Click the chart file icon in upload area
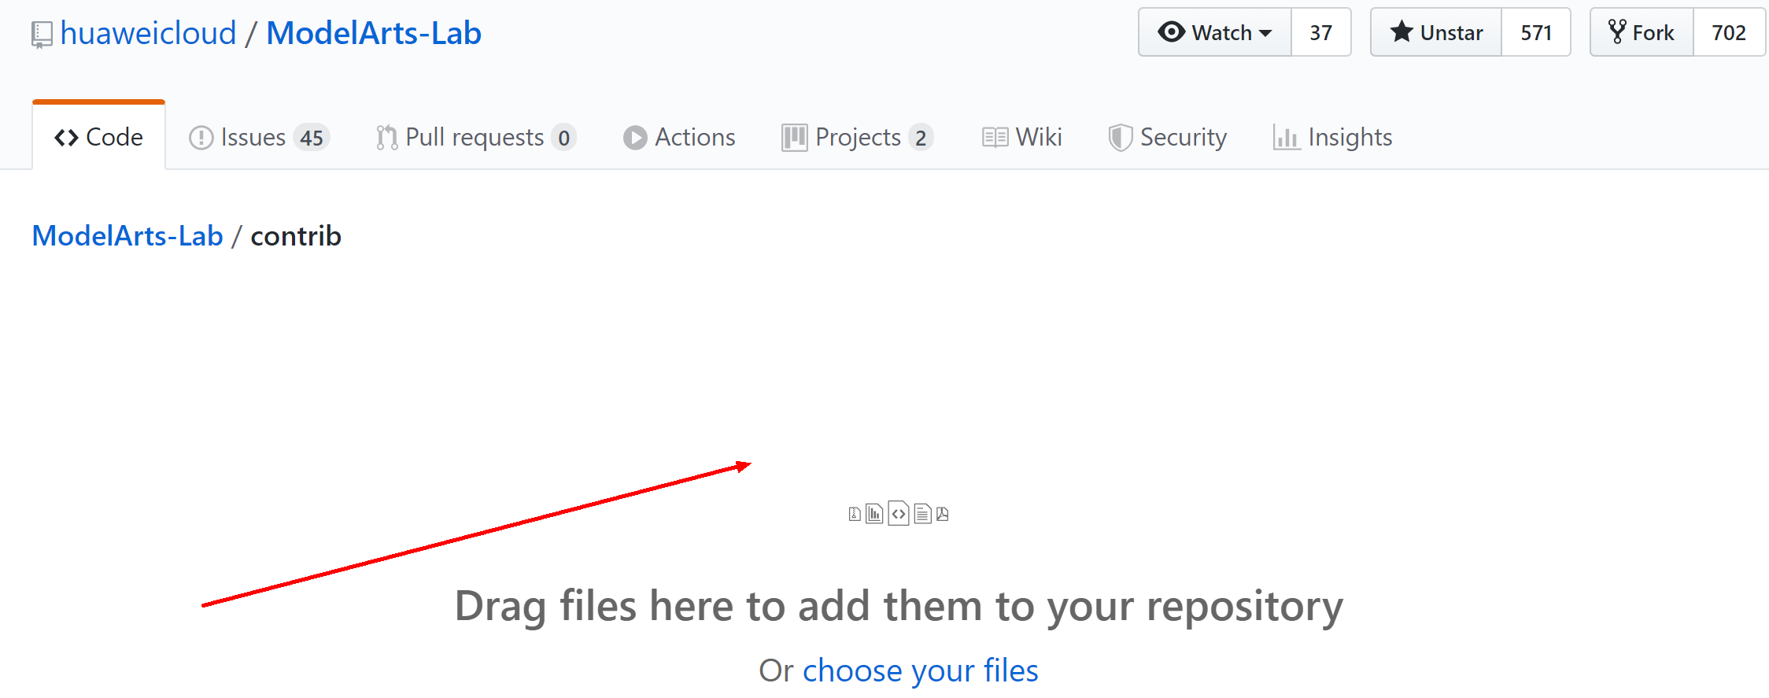Viewport: 1769px width, 698px height. 874,515
